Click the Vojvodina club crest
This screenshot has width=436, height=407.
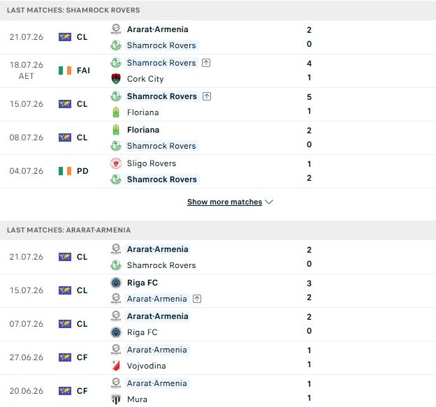(x=116, y=366)
